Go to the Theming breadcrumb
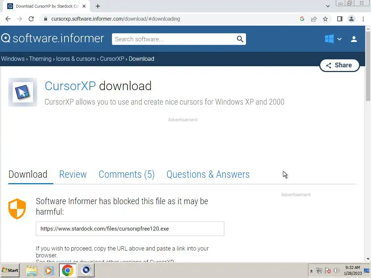 [40, 59]
